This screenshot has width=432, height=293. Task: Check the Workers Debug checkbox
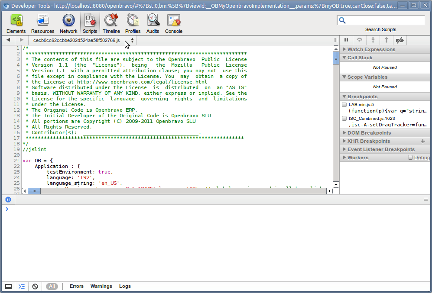pyautogui.click(x=410, y=158)
